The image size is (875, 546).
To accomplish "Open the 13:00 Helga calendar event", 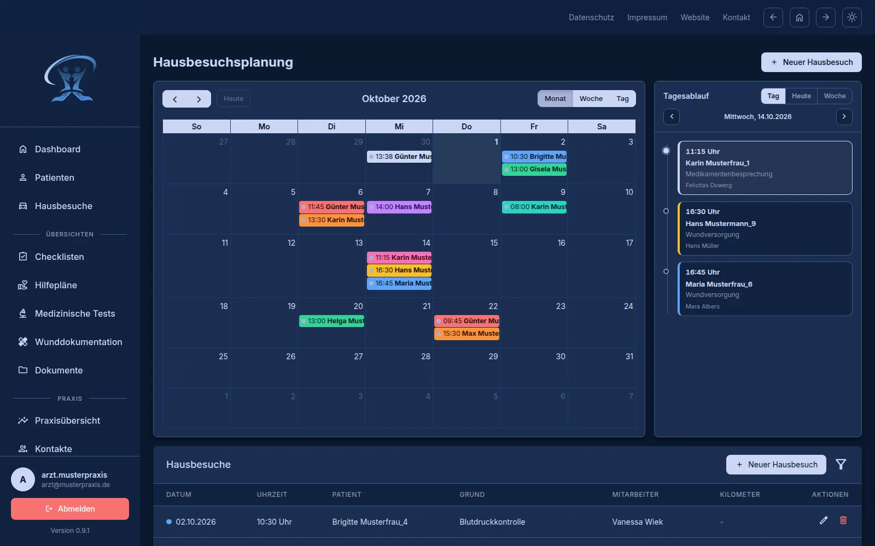I will click(331, 321).
